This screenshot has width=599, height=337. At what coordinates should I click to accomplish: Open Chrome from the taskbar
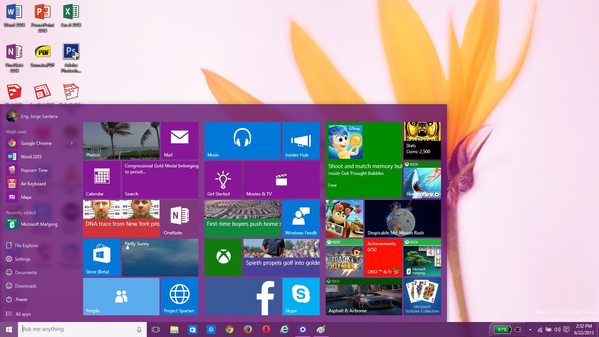(229, 330)
